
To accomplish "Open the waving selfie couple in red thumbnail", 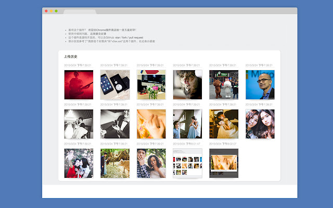I will coord(79,163).
